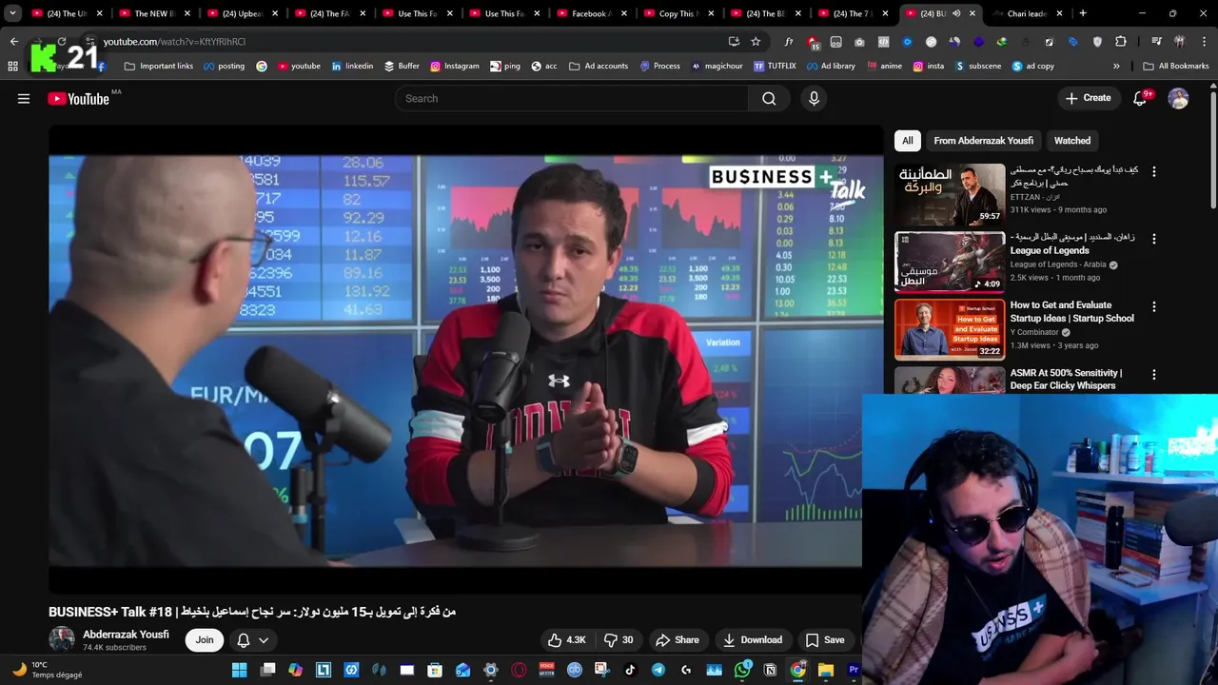Expand the hidden bookmarks overflow chevron
This screenshot has height=685, width=1218.
point(1116,66)
